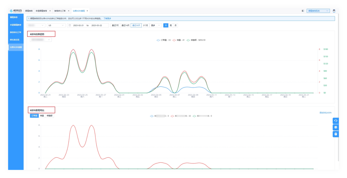This screenshot has height=178, width=347.
Task: Open 编辑推荐 in the left sidebar
Action: pyautogui.click(x=16, y=17)
